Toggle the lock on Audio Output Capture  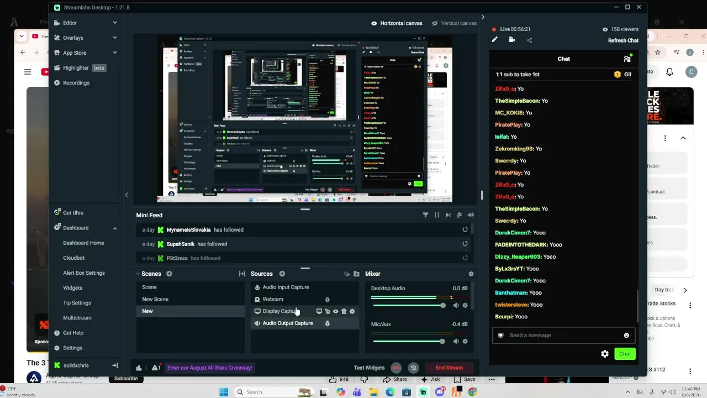[x=327, y=323]
